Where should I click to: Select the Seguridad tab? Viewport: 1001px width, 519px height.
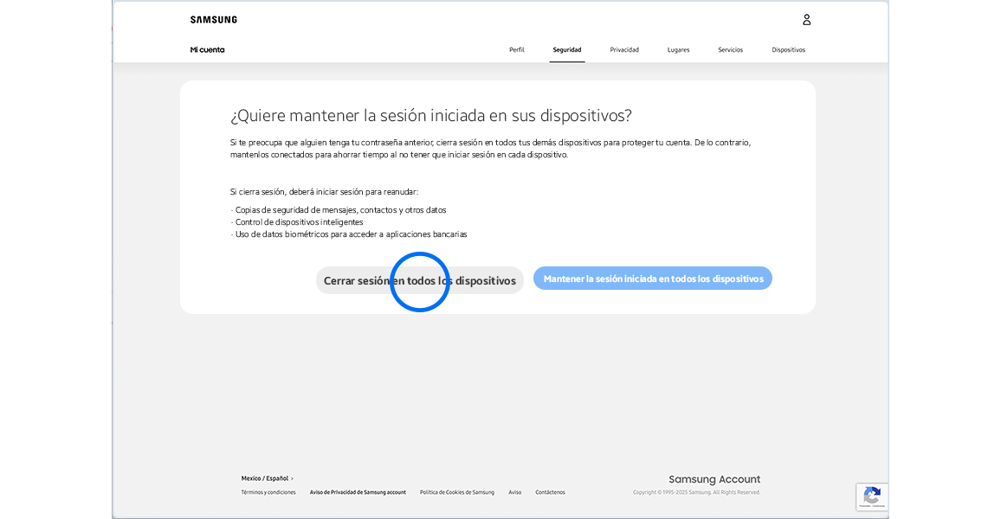[x=567, y=49]
